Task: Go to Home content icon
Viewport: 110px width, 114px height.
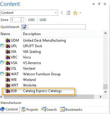Action: click(x=68, y=13)
